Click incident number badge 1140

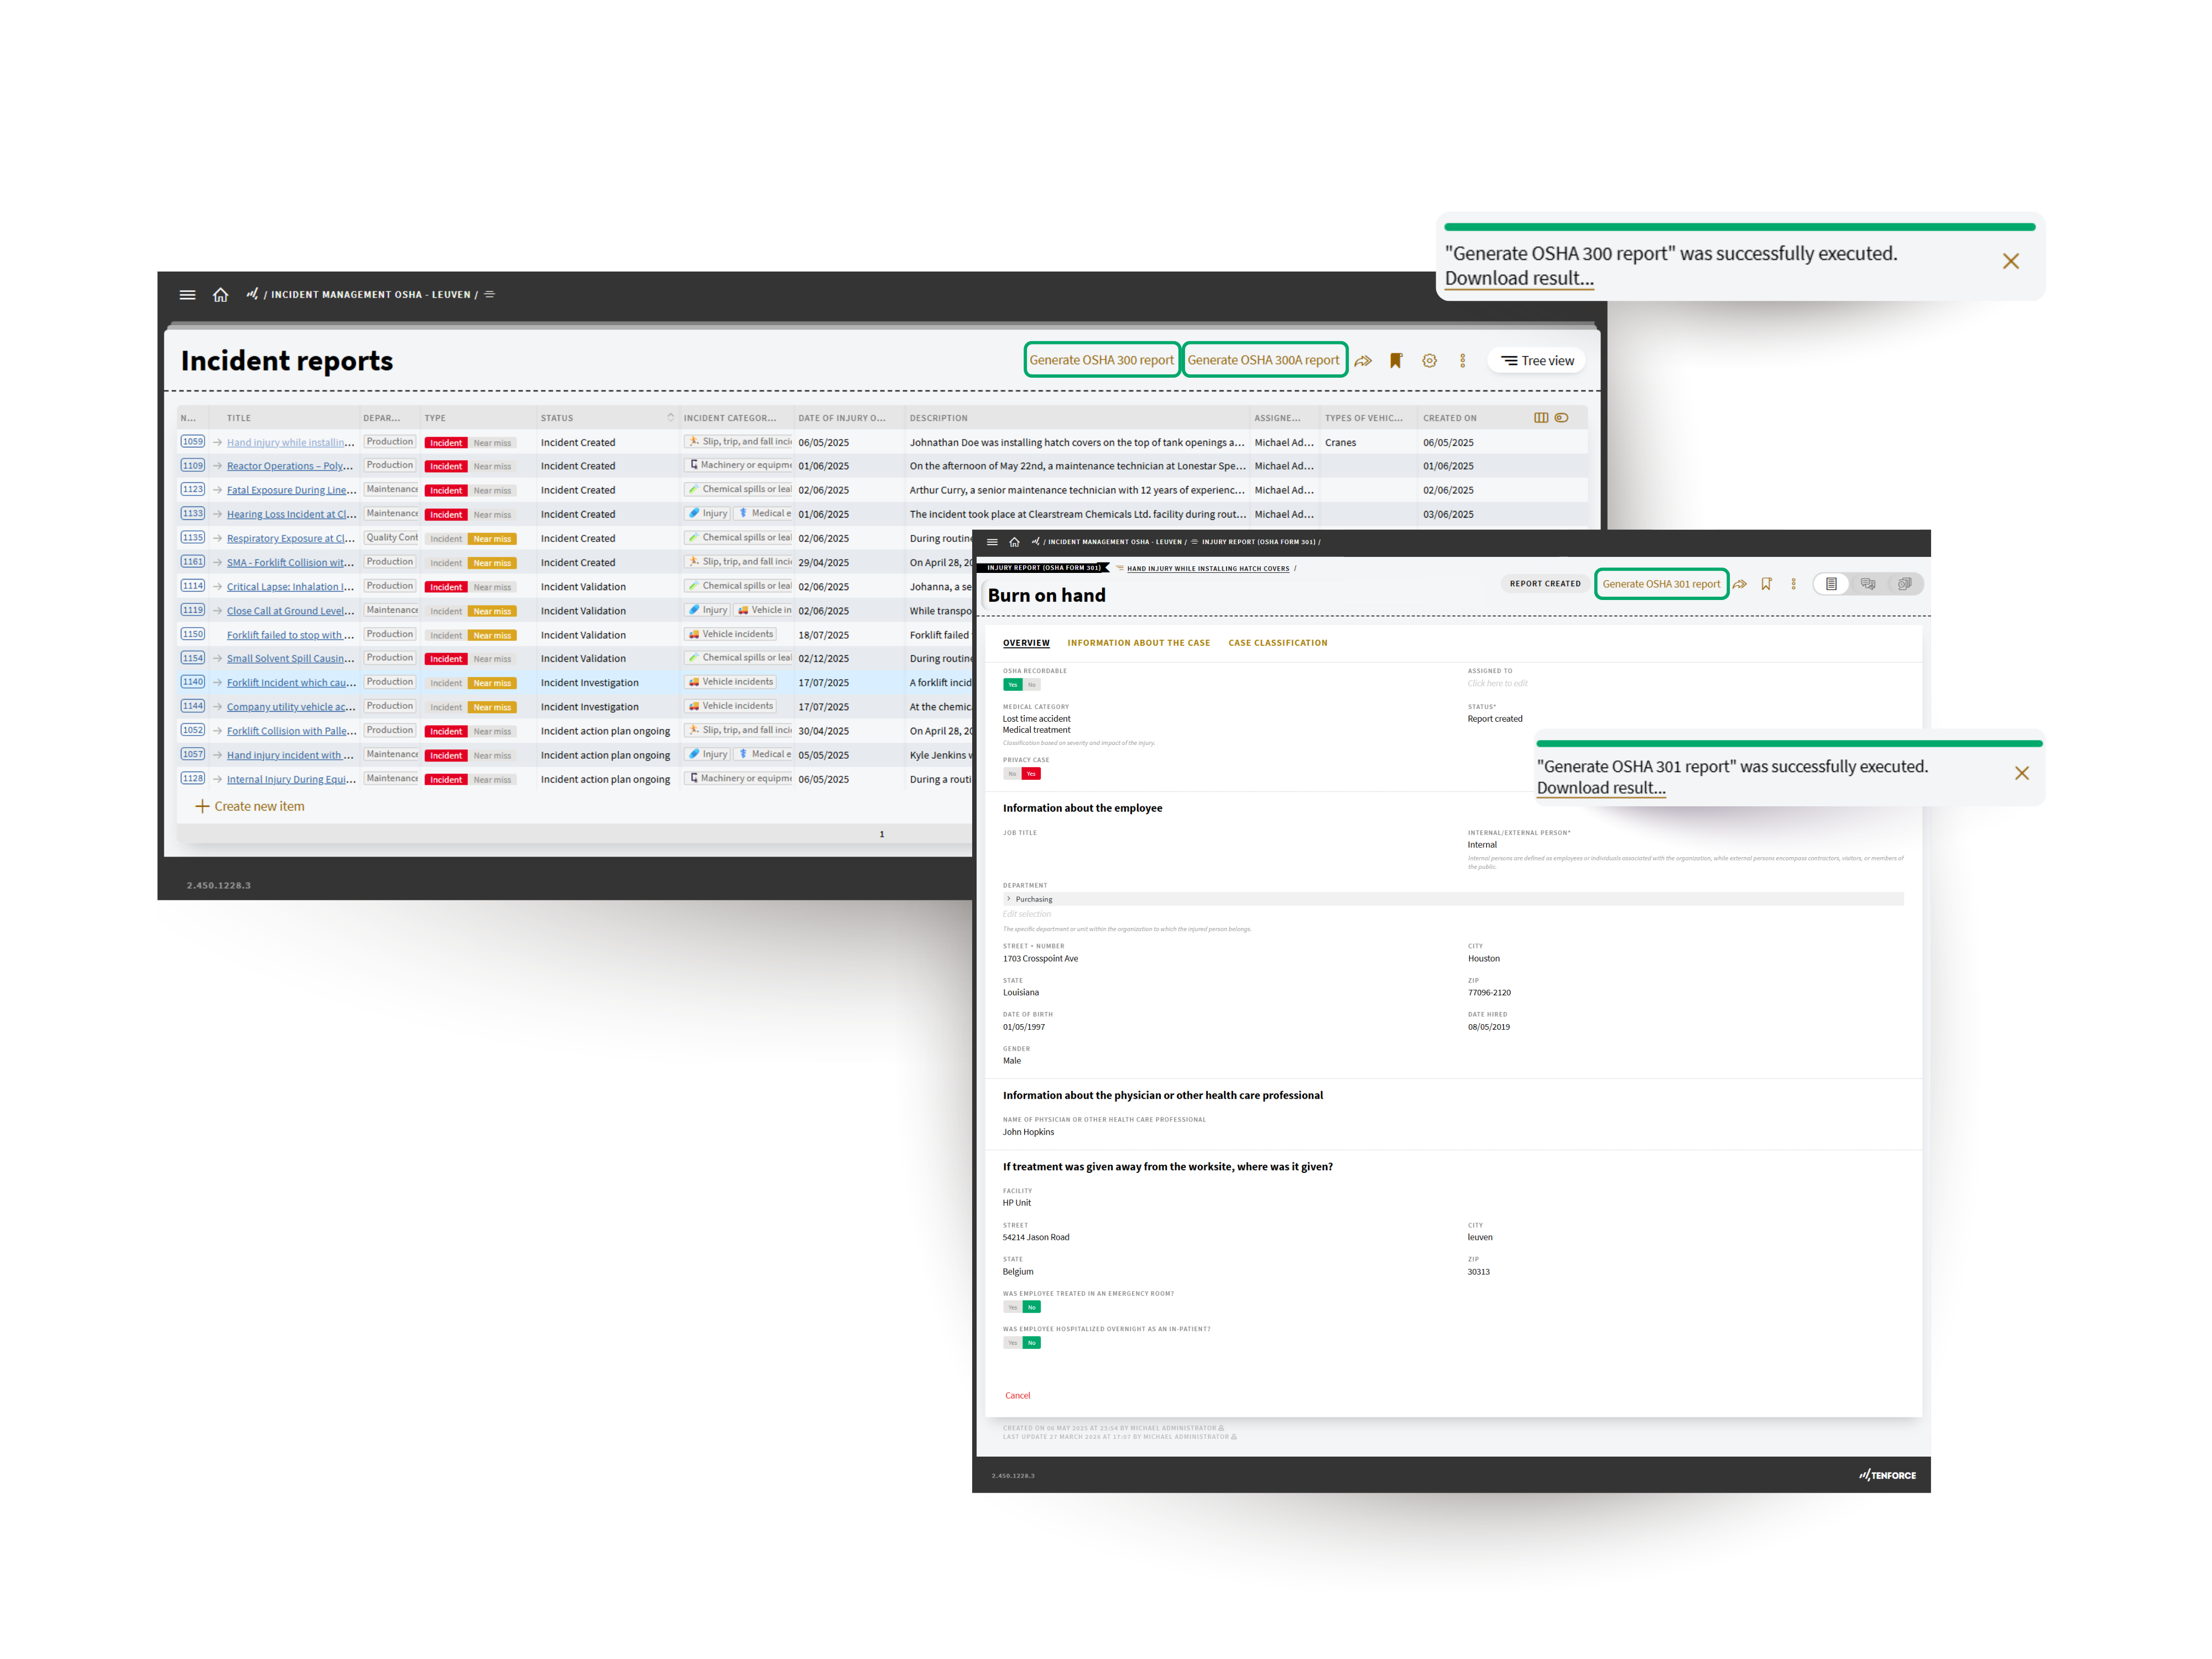click(193, 682)
